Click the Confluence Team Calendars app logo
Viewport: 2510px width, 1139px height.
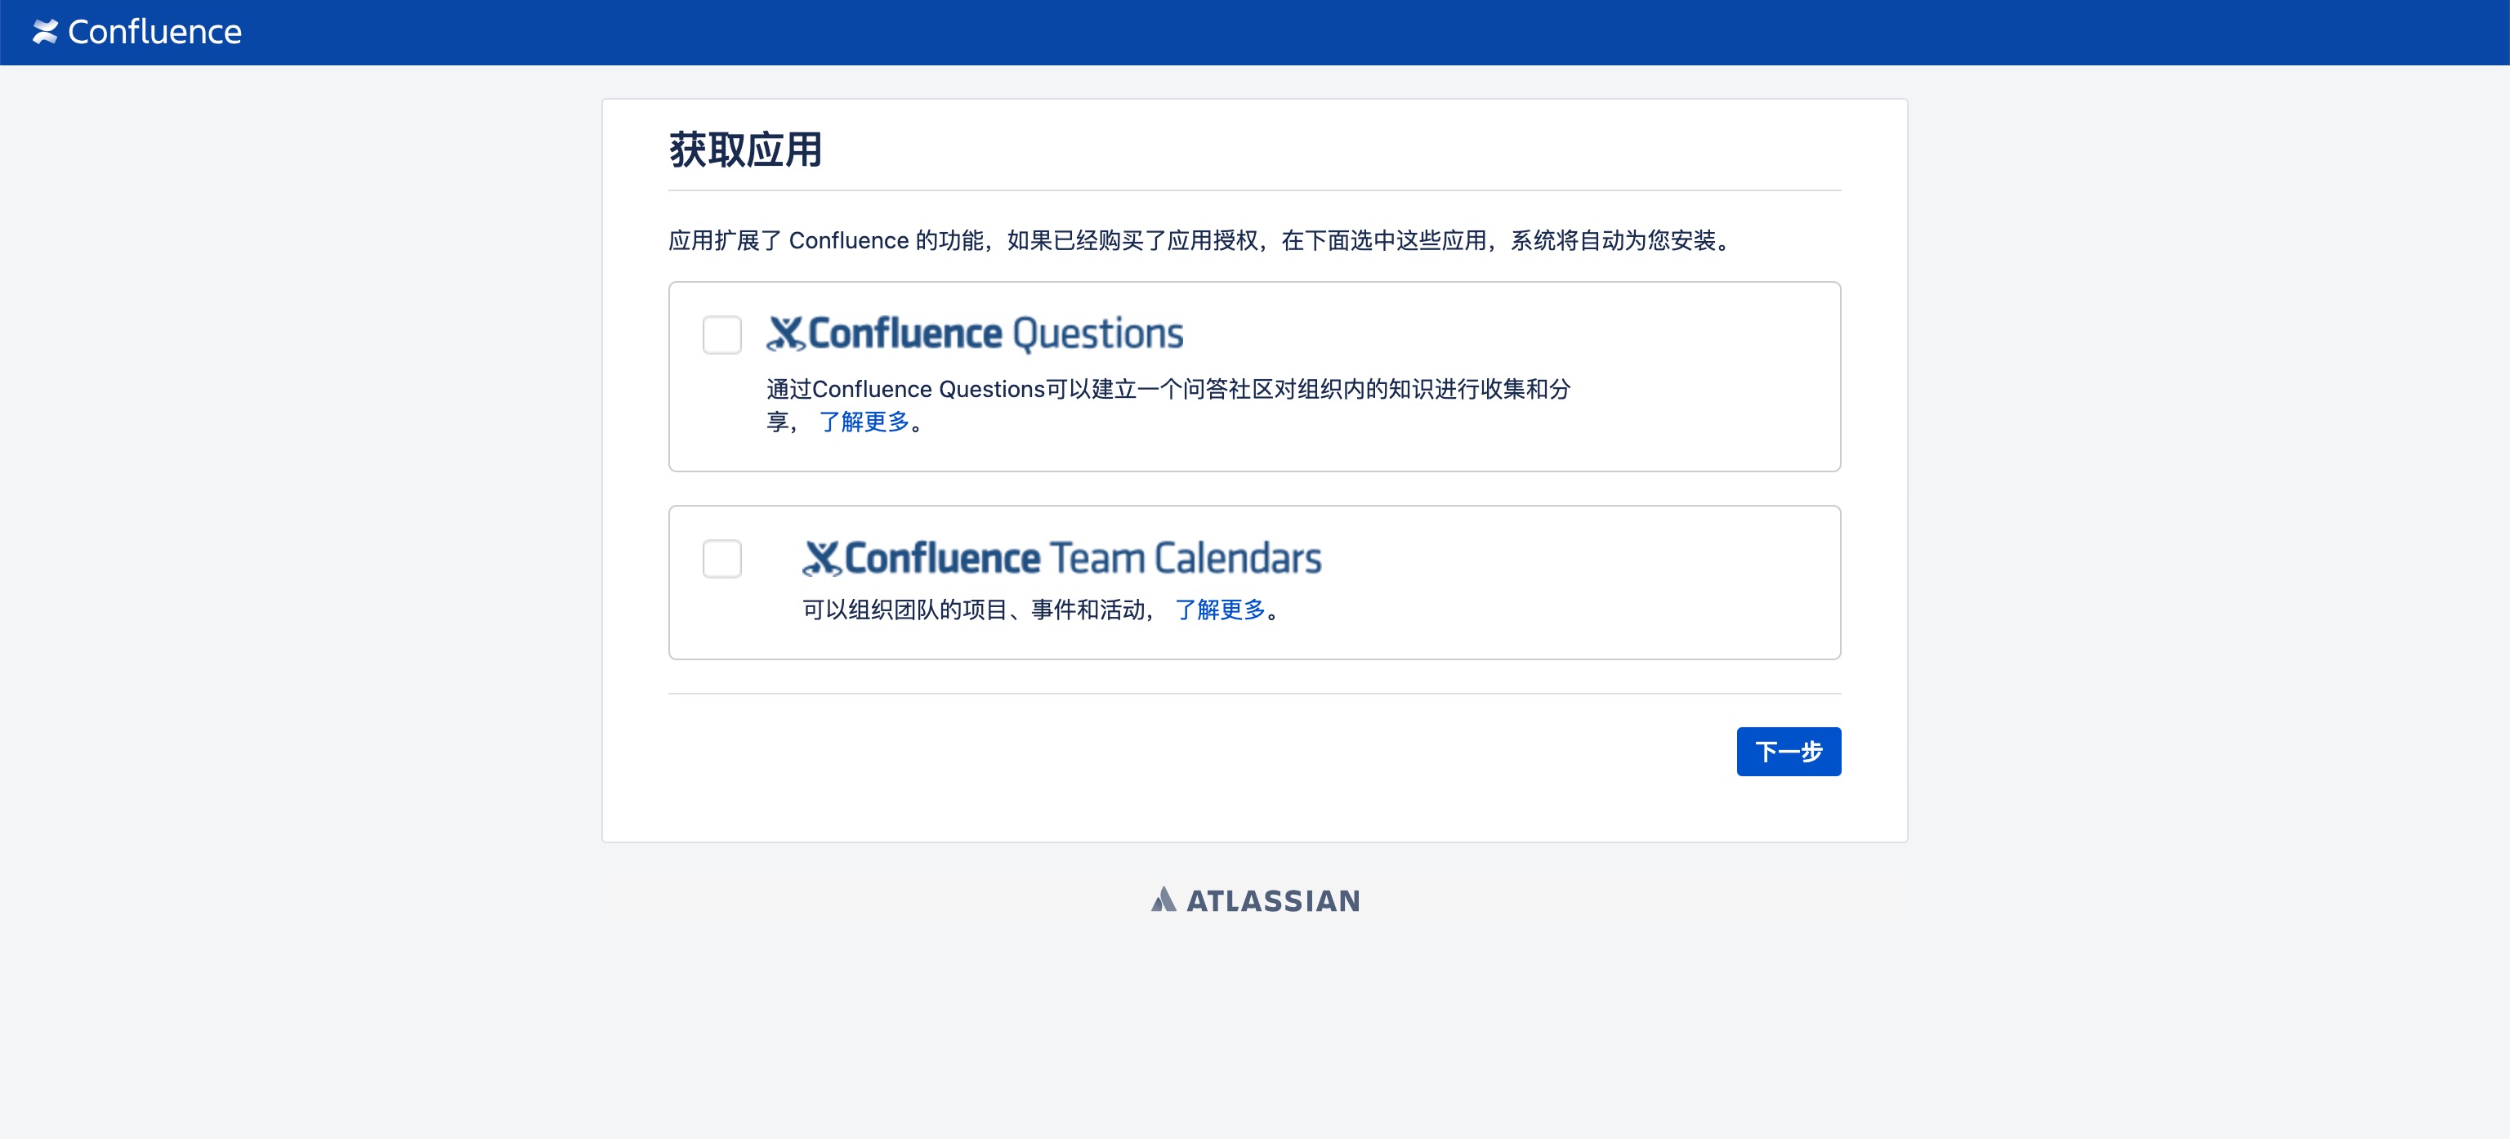tap(1061, 557)
